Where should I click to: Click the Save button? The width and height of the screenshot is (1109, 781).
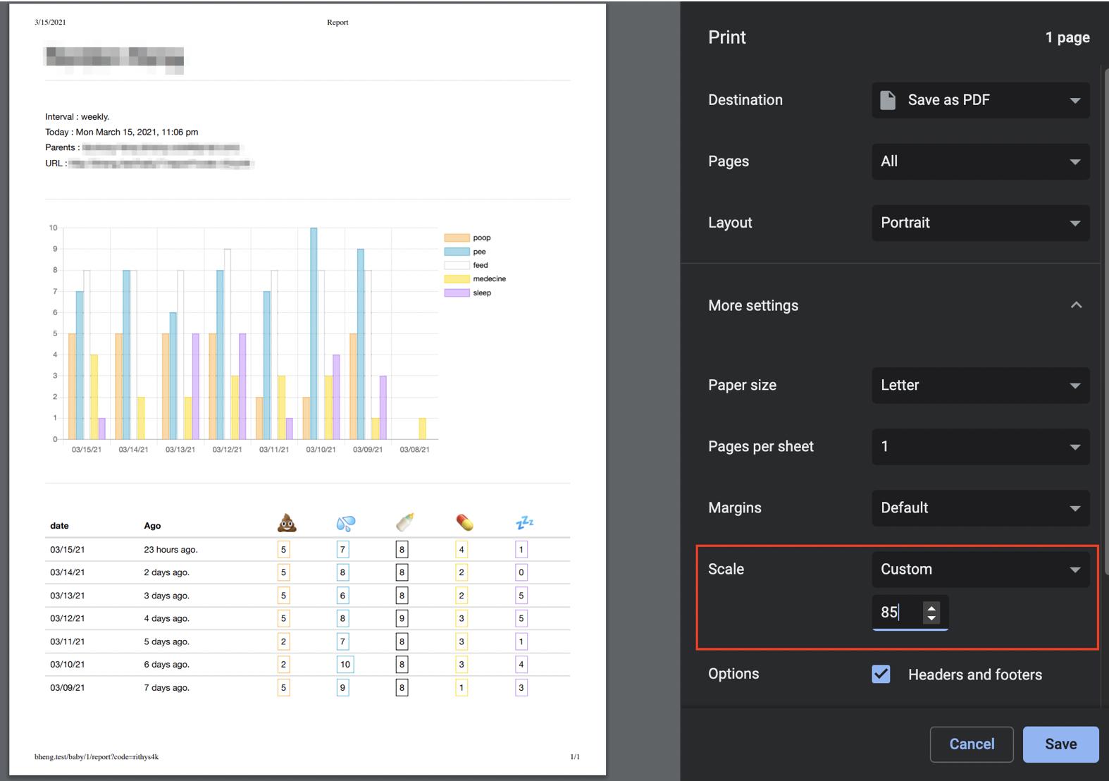1060,744
